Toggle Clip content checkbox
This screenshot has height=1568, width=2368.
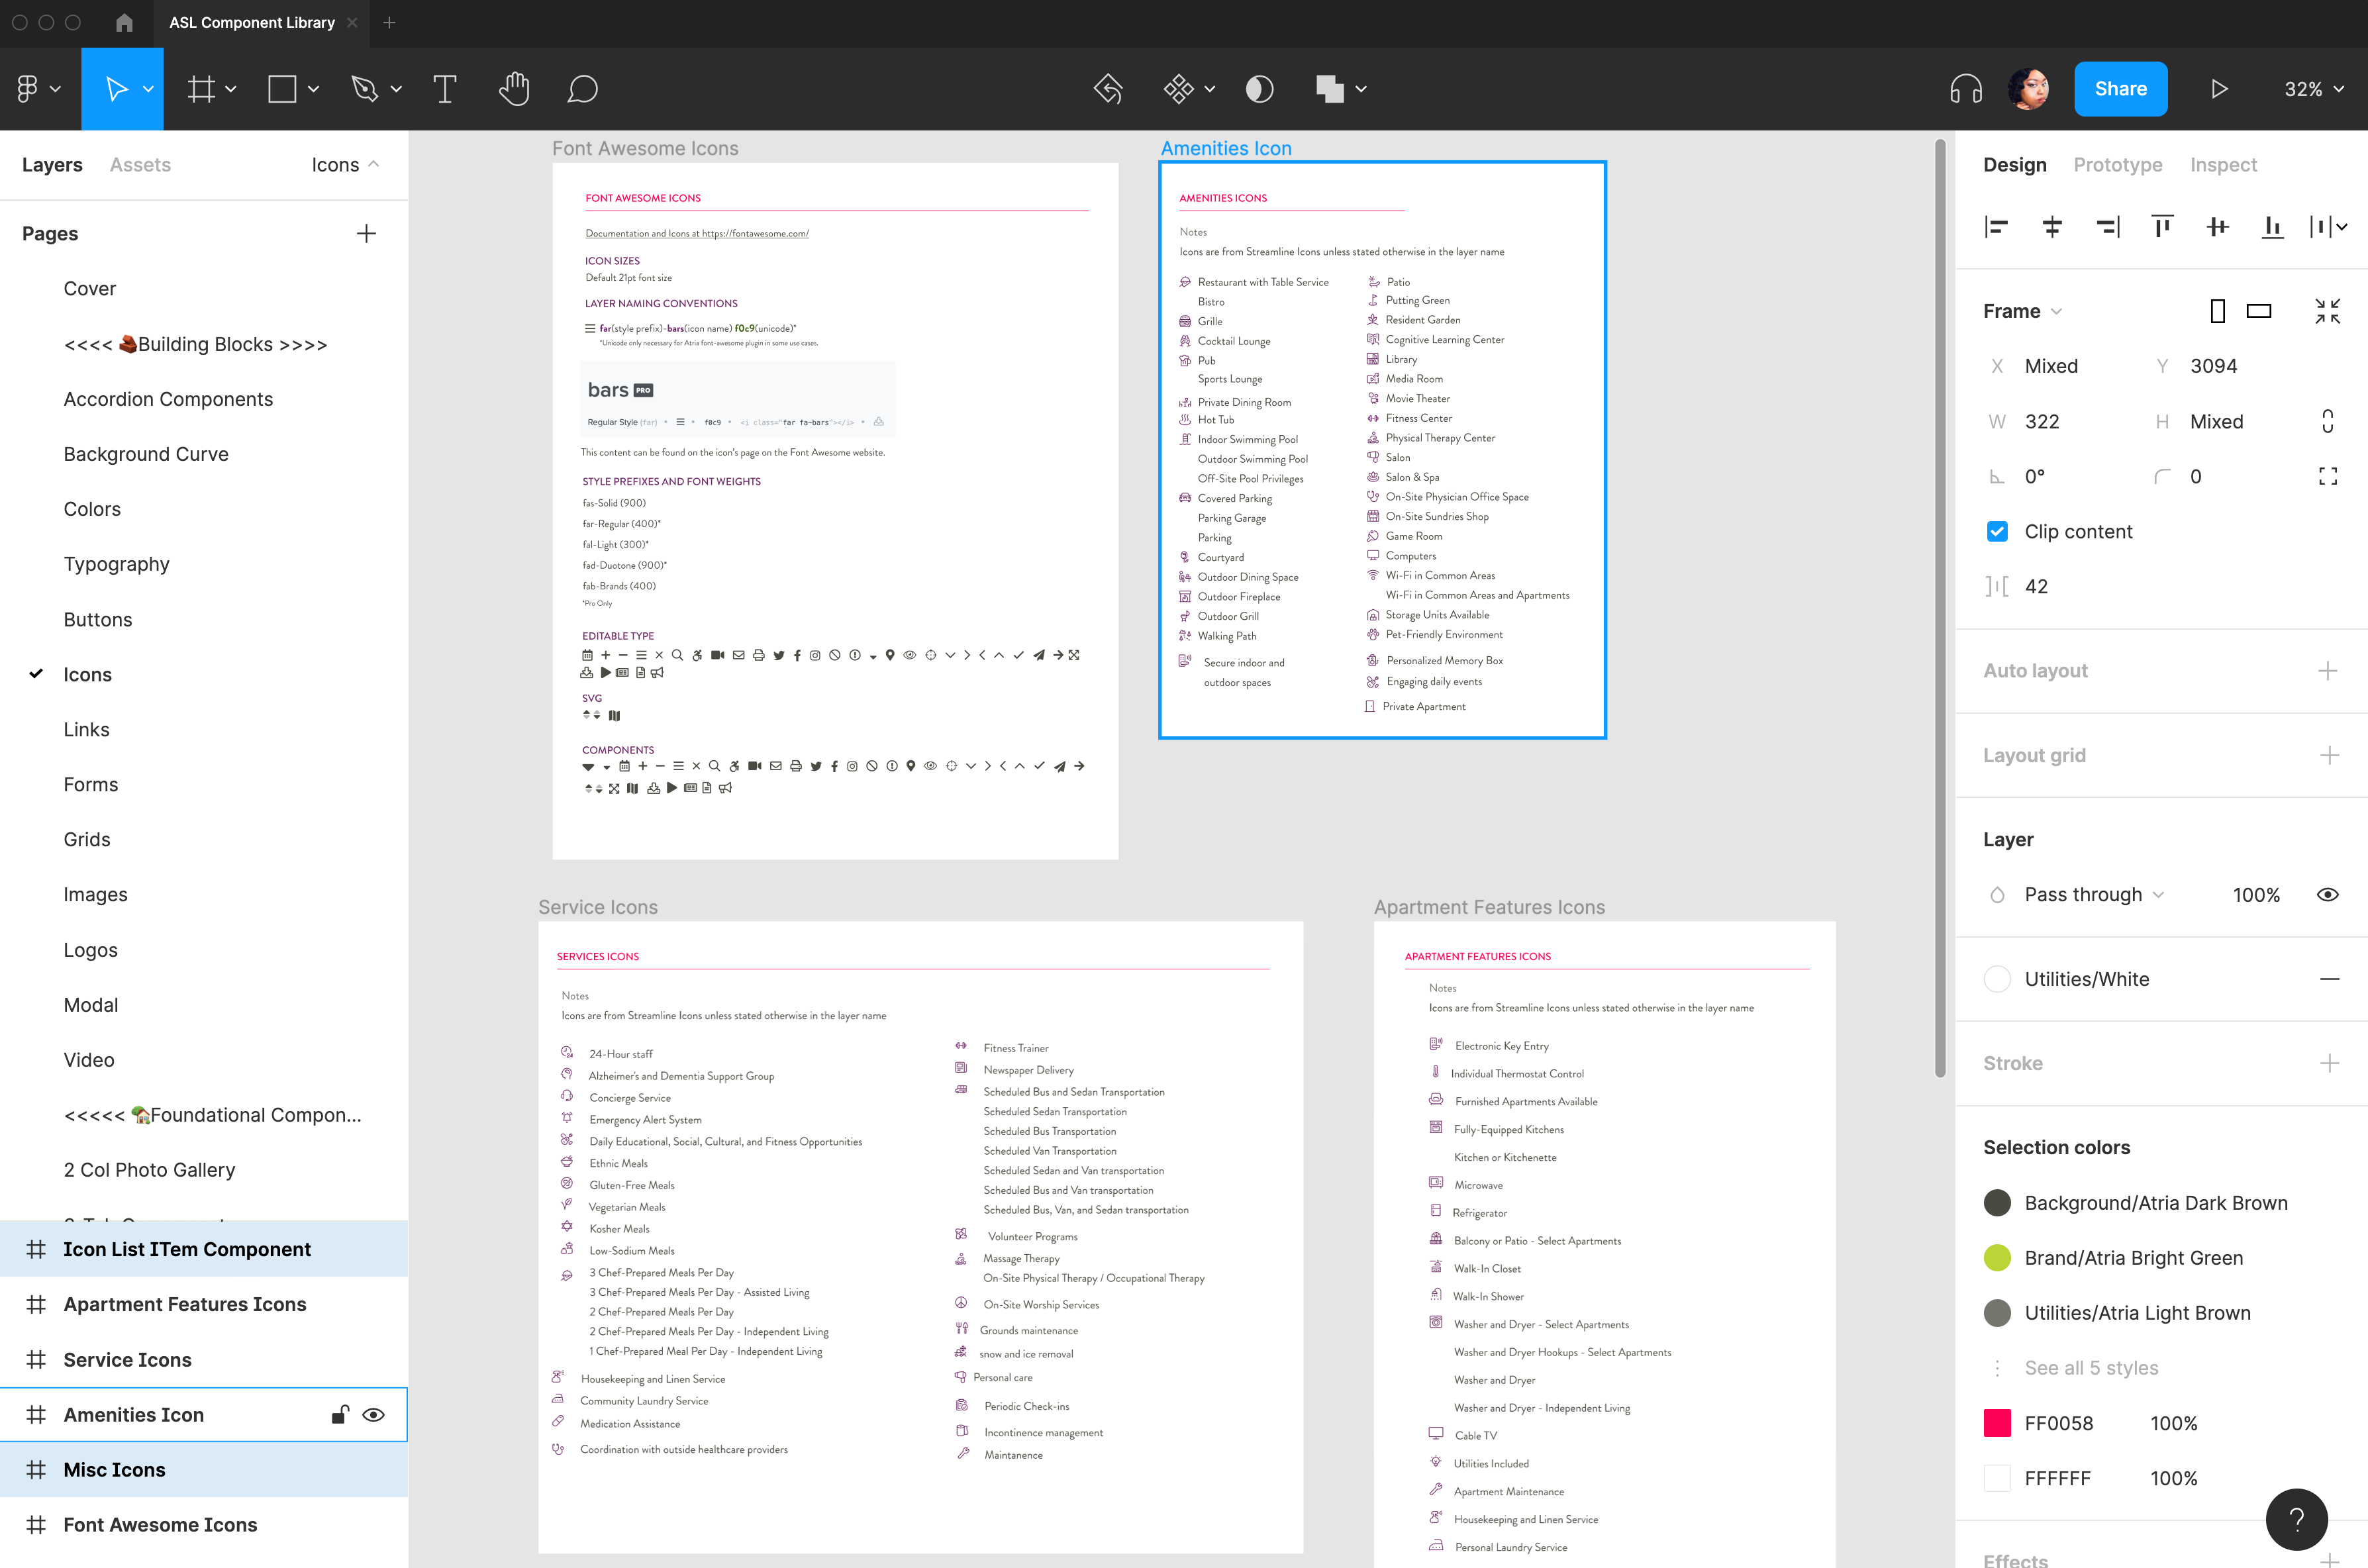(1996, 531)
